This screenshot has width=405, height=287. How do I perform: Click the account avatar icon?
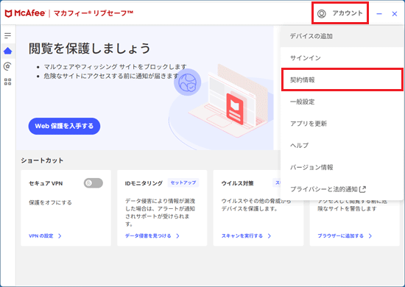[322, 13]
